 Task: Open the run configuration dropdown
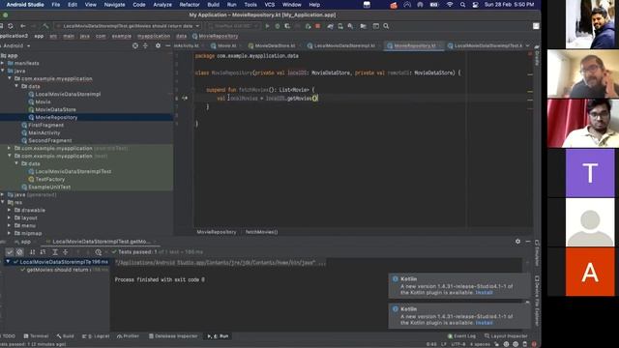[129, 26]
